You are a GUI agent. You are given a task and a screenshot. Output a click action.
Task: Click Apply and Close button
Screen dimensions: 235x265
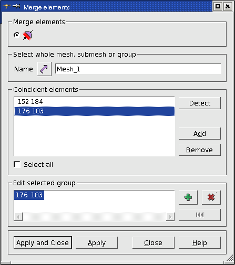coord(43,243)
